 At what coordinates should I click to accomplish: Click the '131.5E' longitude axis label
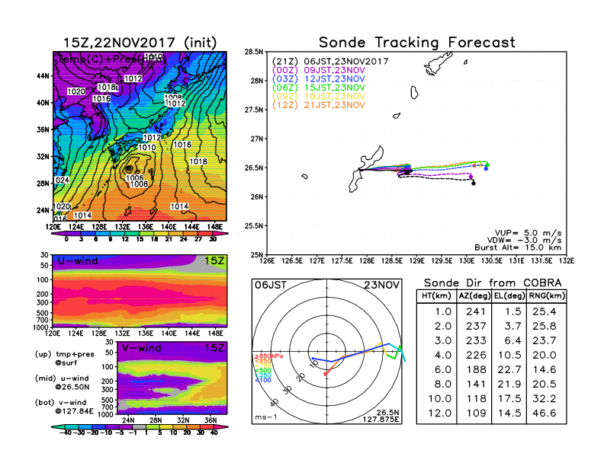pyautogui.click(x=541, y=261)
